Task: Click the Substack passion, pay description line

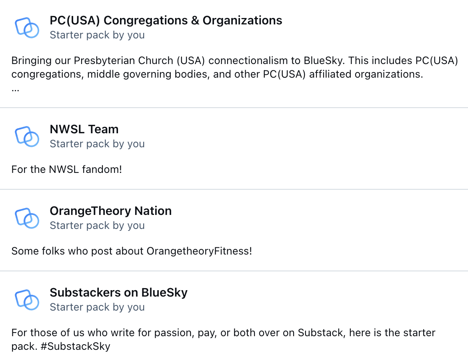Action: pyautogui.click(x=223, y=333)
